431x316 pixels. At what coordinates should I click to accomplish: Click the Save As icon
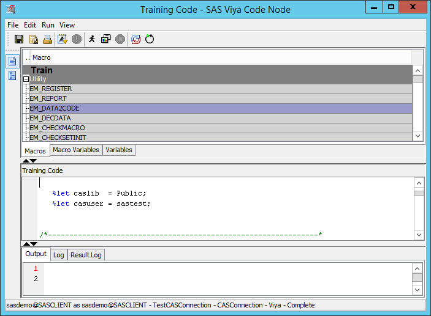[34, 39]
